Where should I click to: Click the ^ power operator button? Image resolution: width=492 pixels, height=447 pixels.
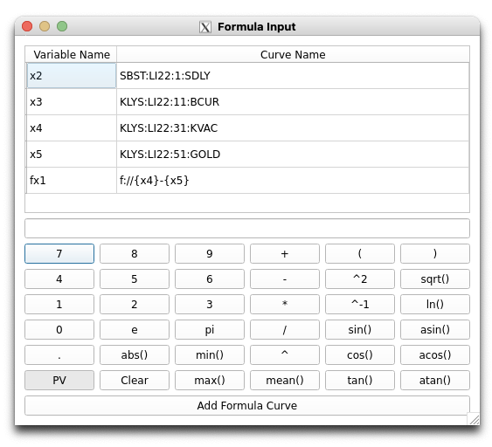[x=285, y=355]
